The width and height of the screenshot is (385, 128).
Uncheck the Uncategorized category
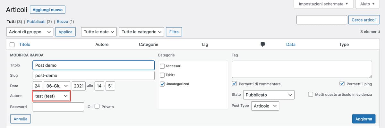pyautogui.click(x=162, y=84)
